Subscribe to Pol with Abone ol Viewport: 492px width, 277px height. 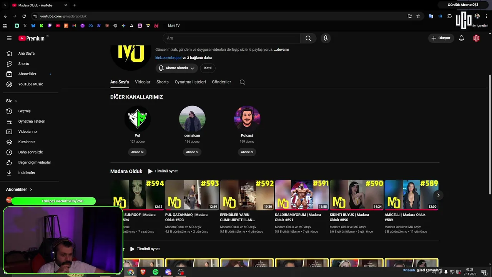[137, 152]
